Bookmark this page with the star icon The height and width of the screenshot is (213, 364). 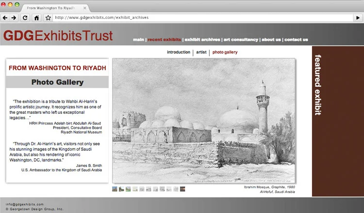pos(48,18)
